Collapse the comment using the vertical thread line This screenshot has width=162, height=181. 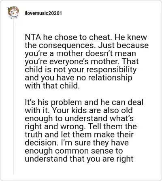13,97
